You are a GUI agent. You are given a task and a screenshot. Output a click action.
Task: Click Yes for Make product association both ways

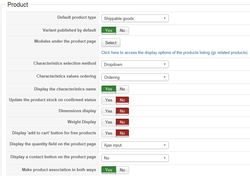click(109, 170)
